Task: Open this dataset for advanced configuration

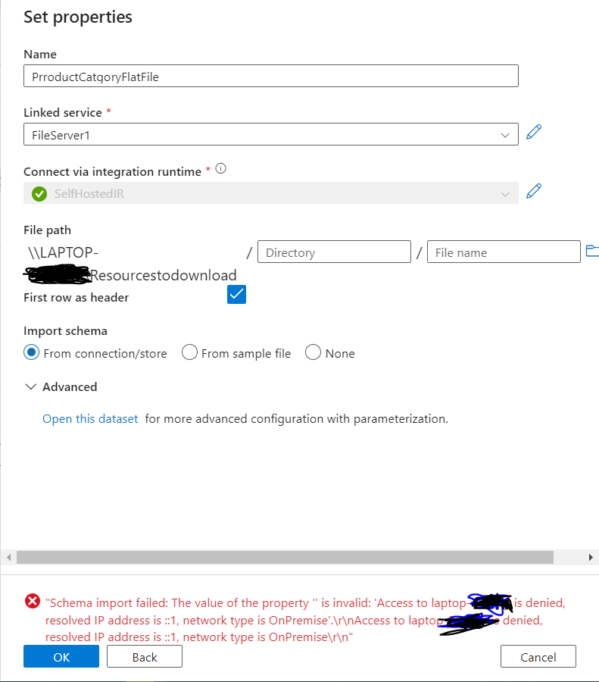Action: coord(90,418)
